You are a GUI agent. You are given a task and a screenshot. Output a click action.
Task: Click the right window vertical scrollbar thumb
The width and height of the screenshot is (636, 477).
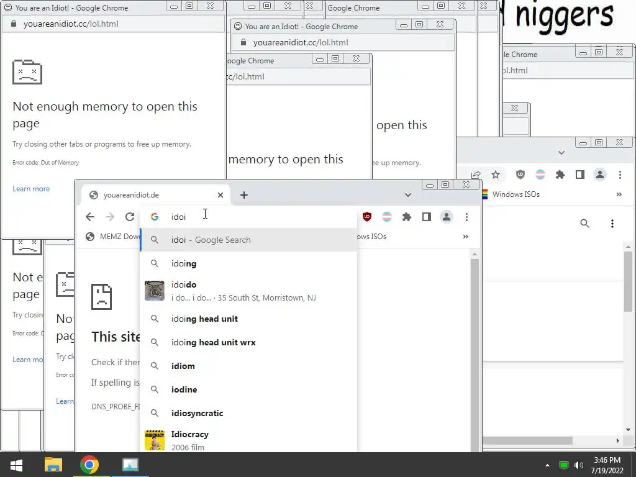point(629,281)
